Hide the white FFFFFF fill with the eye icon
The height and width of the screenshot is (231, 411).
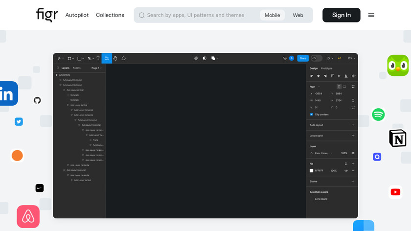(x=346, y=171)
